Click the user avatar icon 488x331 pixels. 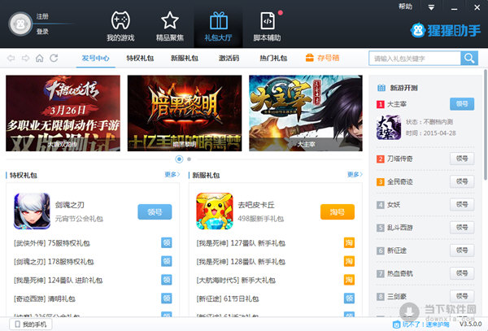tap(19, 24)
